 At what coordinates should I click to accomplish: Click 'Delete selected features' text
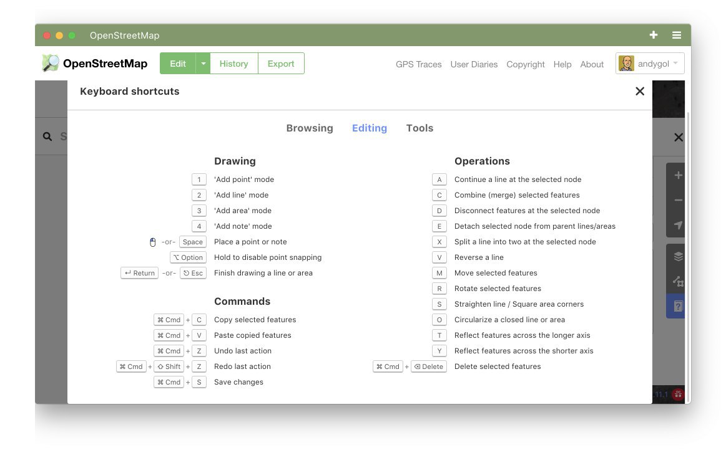click(x=498, y=366)
